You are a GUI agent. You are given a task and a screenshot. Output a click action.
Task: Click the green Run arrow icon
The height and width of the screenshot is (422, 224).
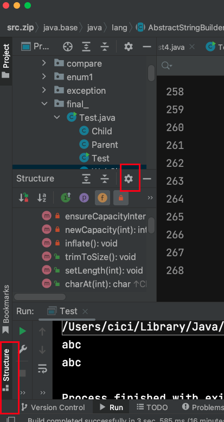23,331
